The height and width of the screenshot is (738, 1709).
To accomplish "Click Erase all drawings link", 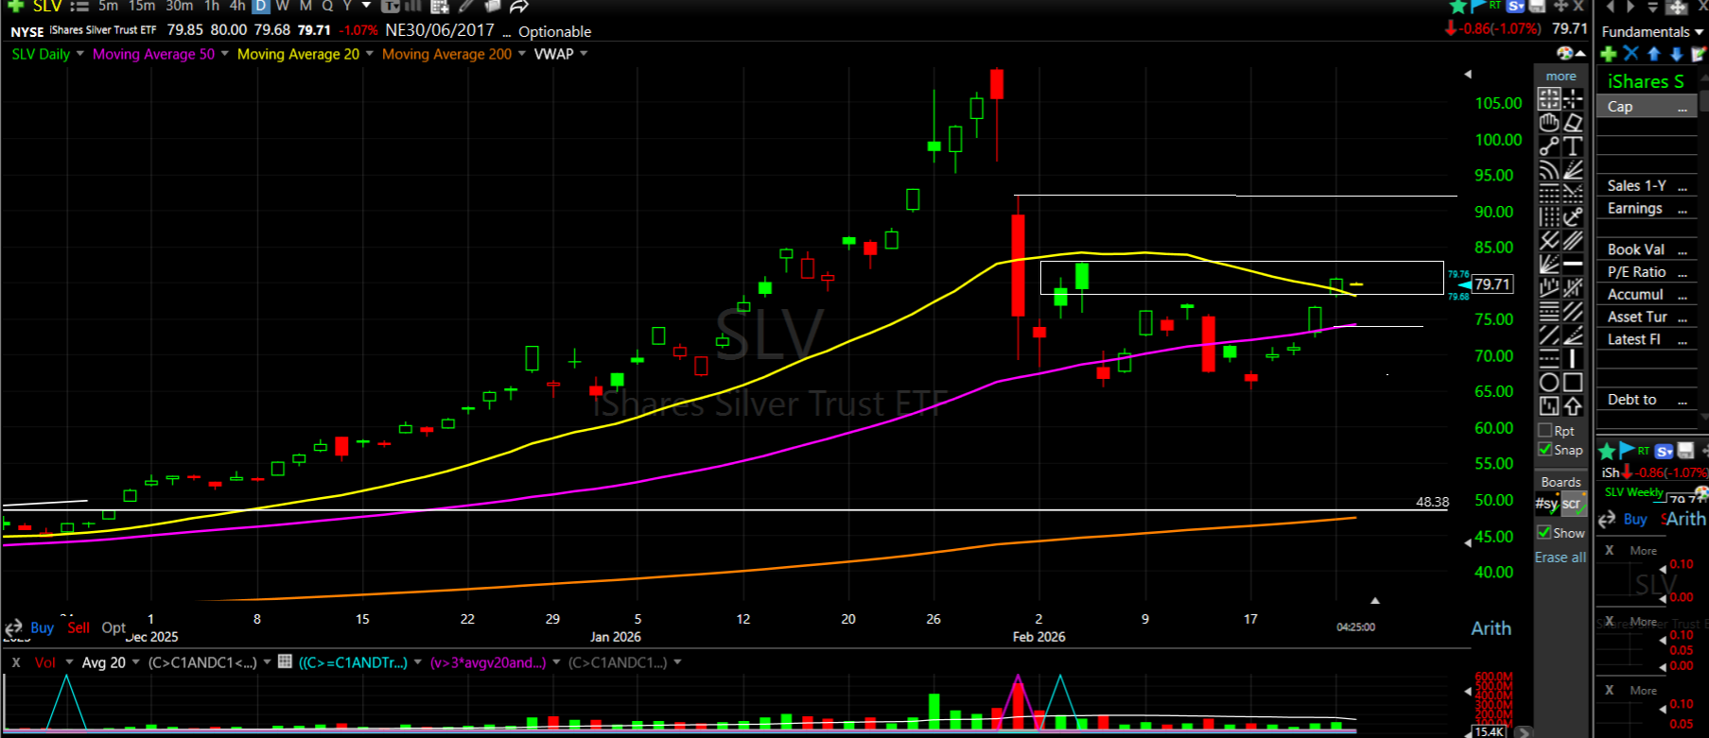I will (1561, 558).
